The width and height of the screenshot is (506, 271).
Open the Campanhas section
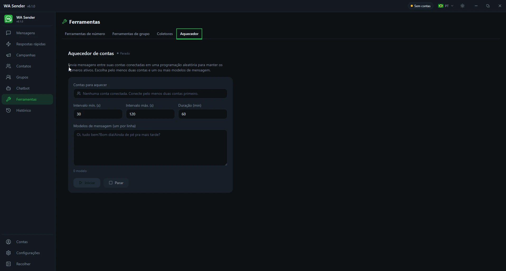(27, 55)
